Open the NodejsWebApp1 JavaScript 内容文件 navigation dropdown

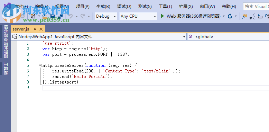(99, 37)
